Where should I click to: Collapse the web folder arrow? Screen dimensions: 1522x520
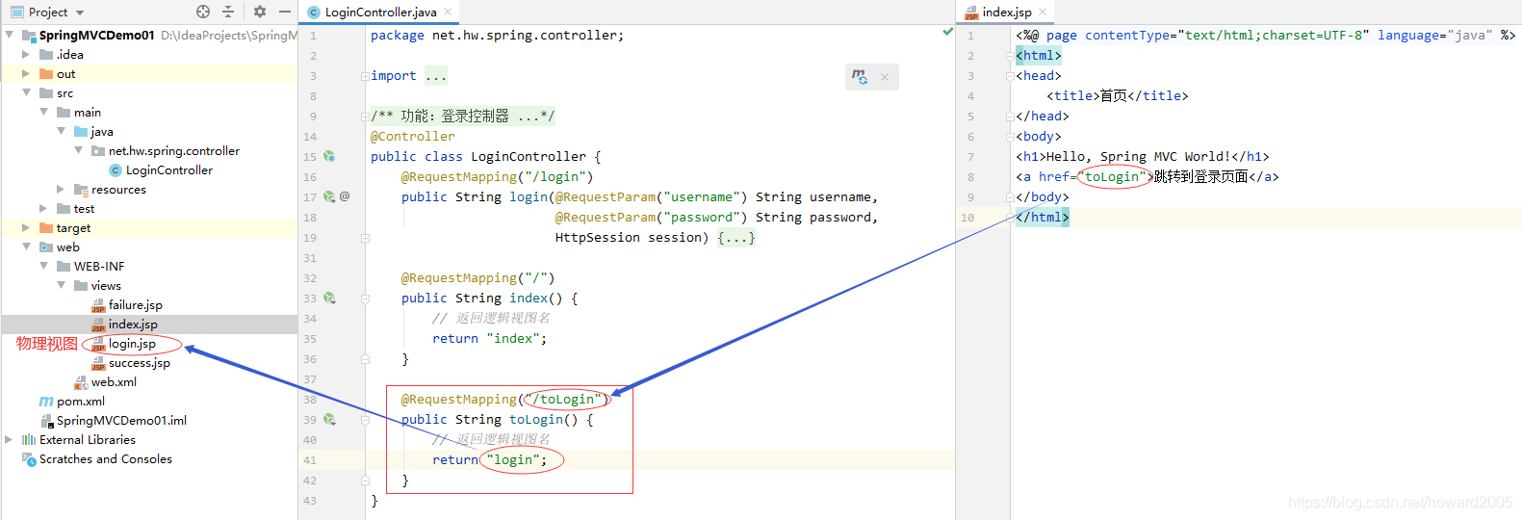pyautogui.click(x=26, y=247)
